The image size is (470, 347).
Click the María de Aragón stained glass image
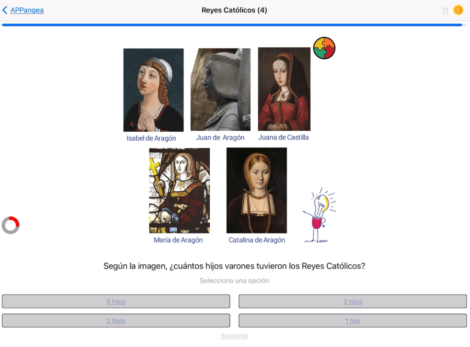(x=179, y=190)
